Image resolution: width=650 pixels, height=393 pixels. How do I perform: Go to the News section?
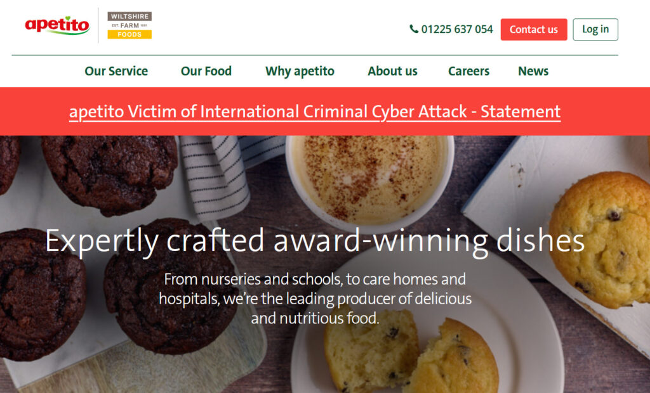coord(533,71)
